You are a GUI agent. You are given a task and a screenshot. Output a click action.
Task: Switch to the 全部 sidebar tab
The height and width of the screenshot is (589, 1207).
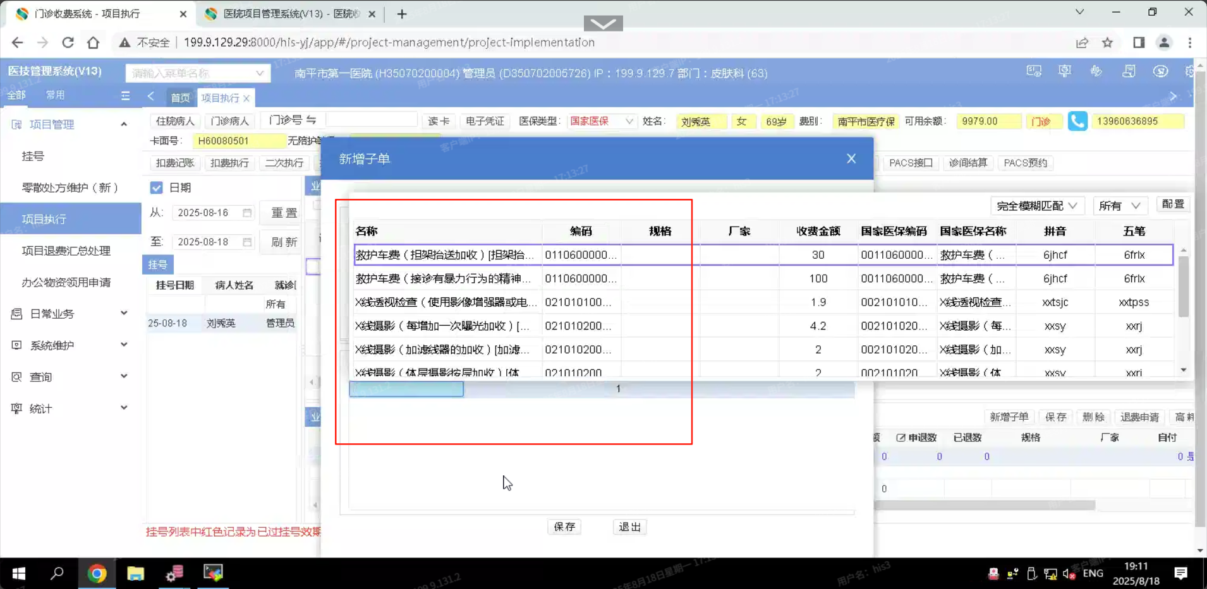click(16, 95)
